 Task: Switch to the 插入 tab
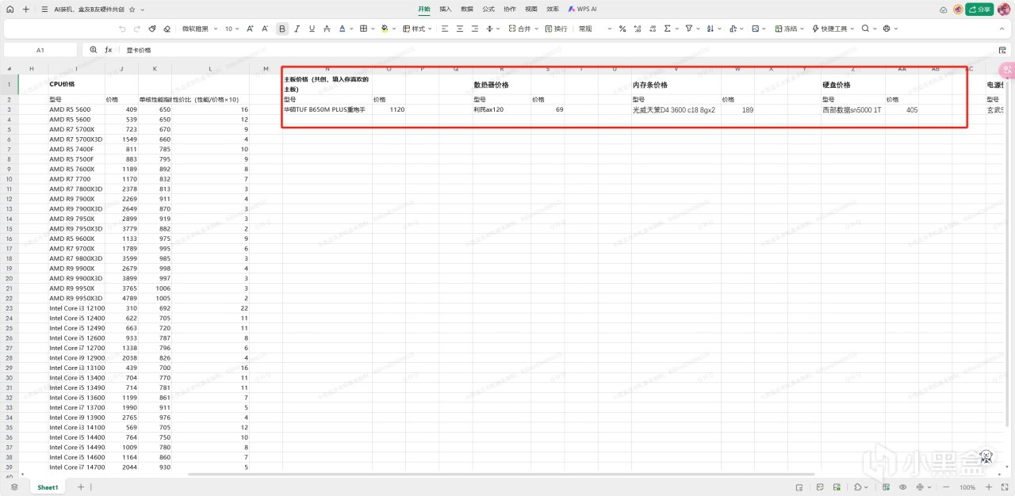tap(445, 10)
